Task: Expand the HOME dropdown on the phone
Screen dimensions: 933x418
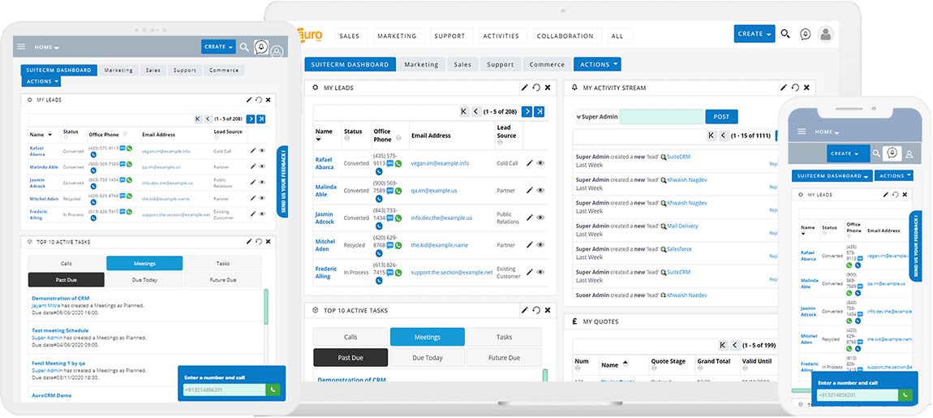Action: pyautogui.click(x=827, y=132)
